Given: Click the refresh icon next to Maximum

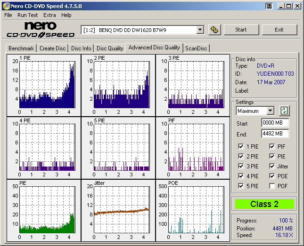Looking at the screenshot, I should click(284, 111).
